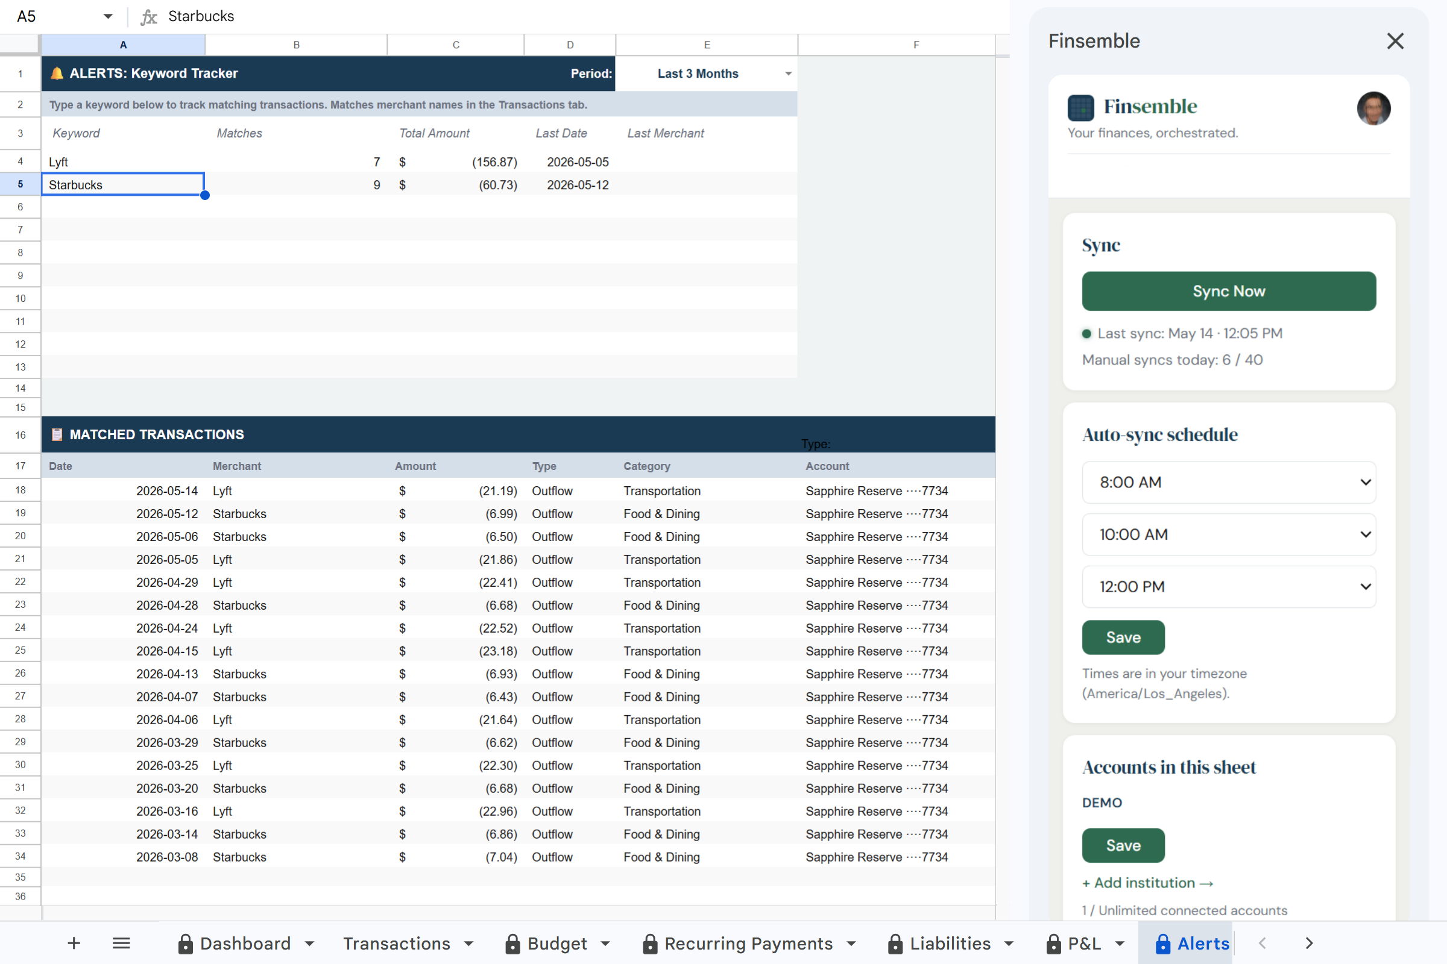Switch to the Liabilities sheet tab
The height and width of the screenshot is (964, 1447).
(x=951, y=944)
